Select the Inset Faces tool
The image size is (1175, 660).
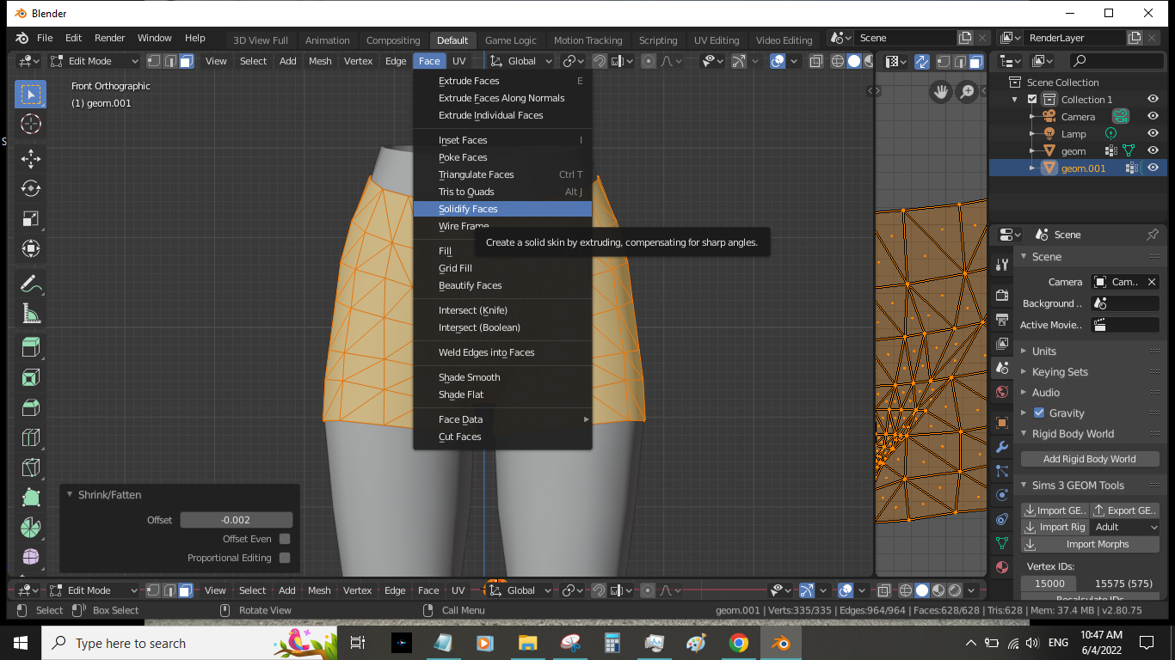pyautogui.click(x=31, y=377)
